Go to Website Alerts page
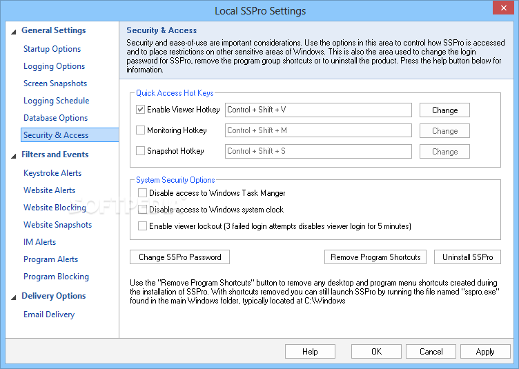This screenshot has width=519, height=369. point(49,190)
